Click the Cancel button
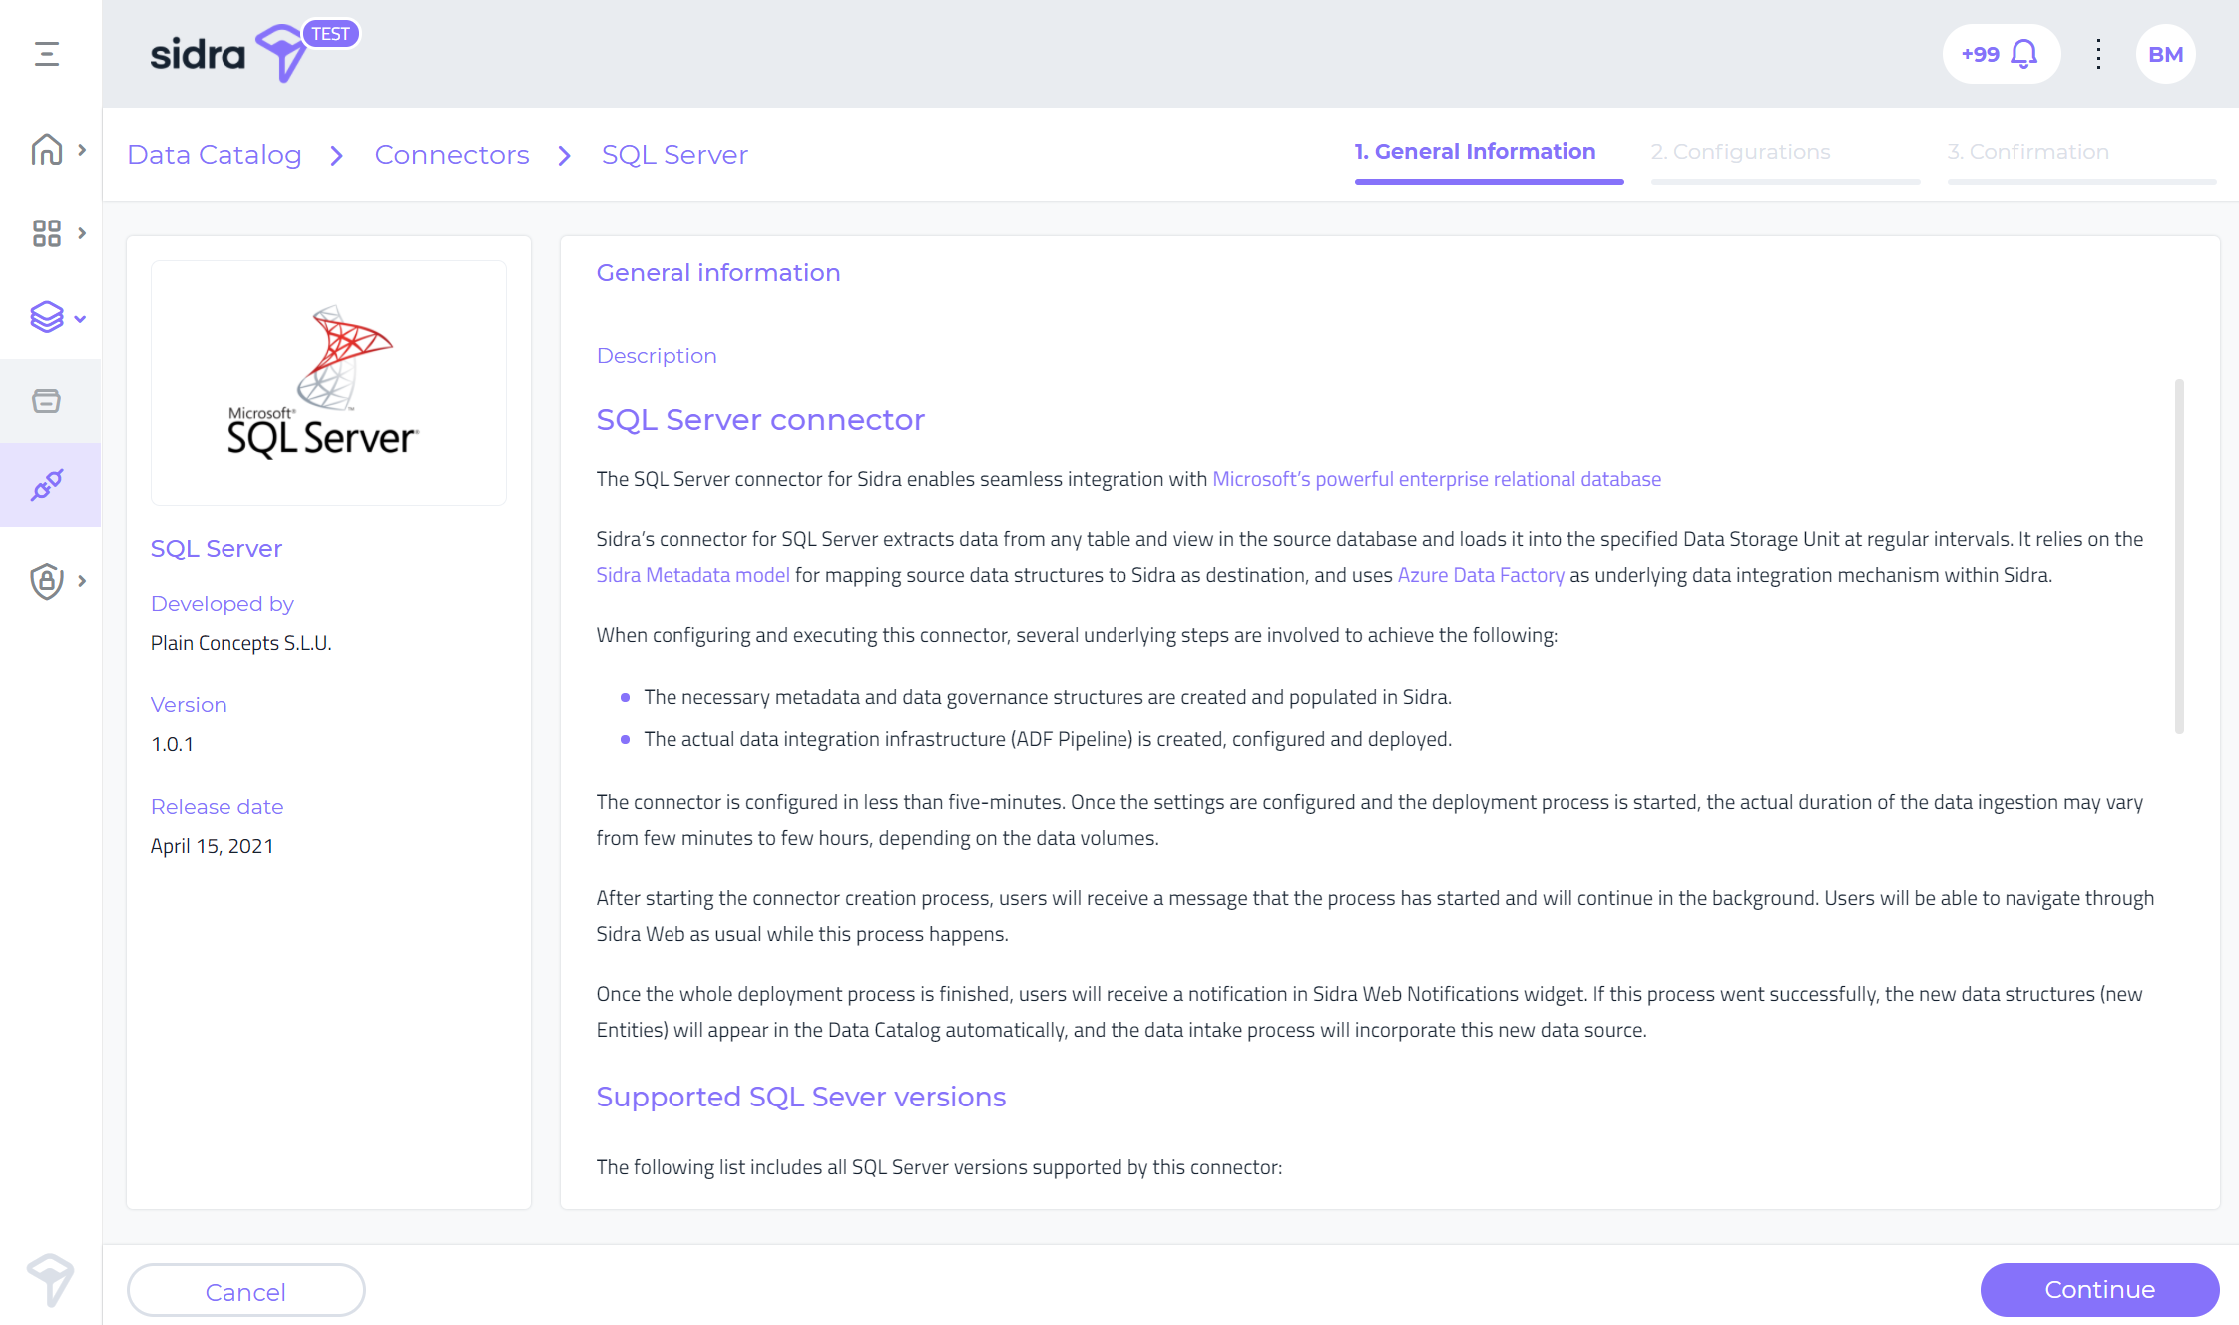Screen dimensions: 2239x1325 [245, 1291]
